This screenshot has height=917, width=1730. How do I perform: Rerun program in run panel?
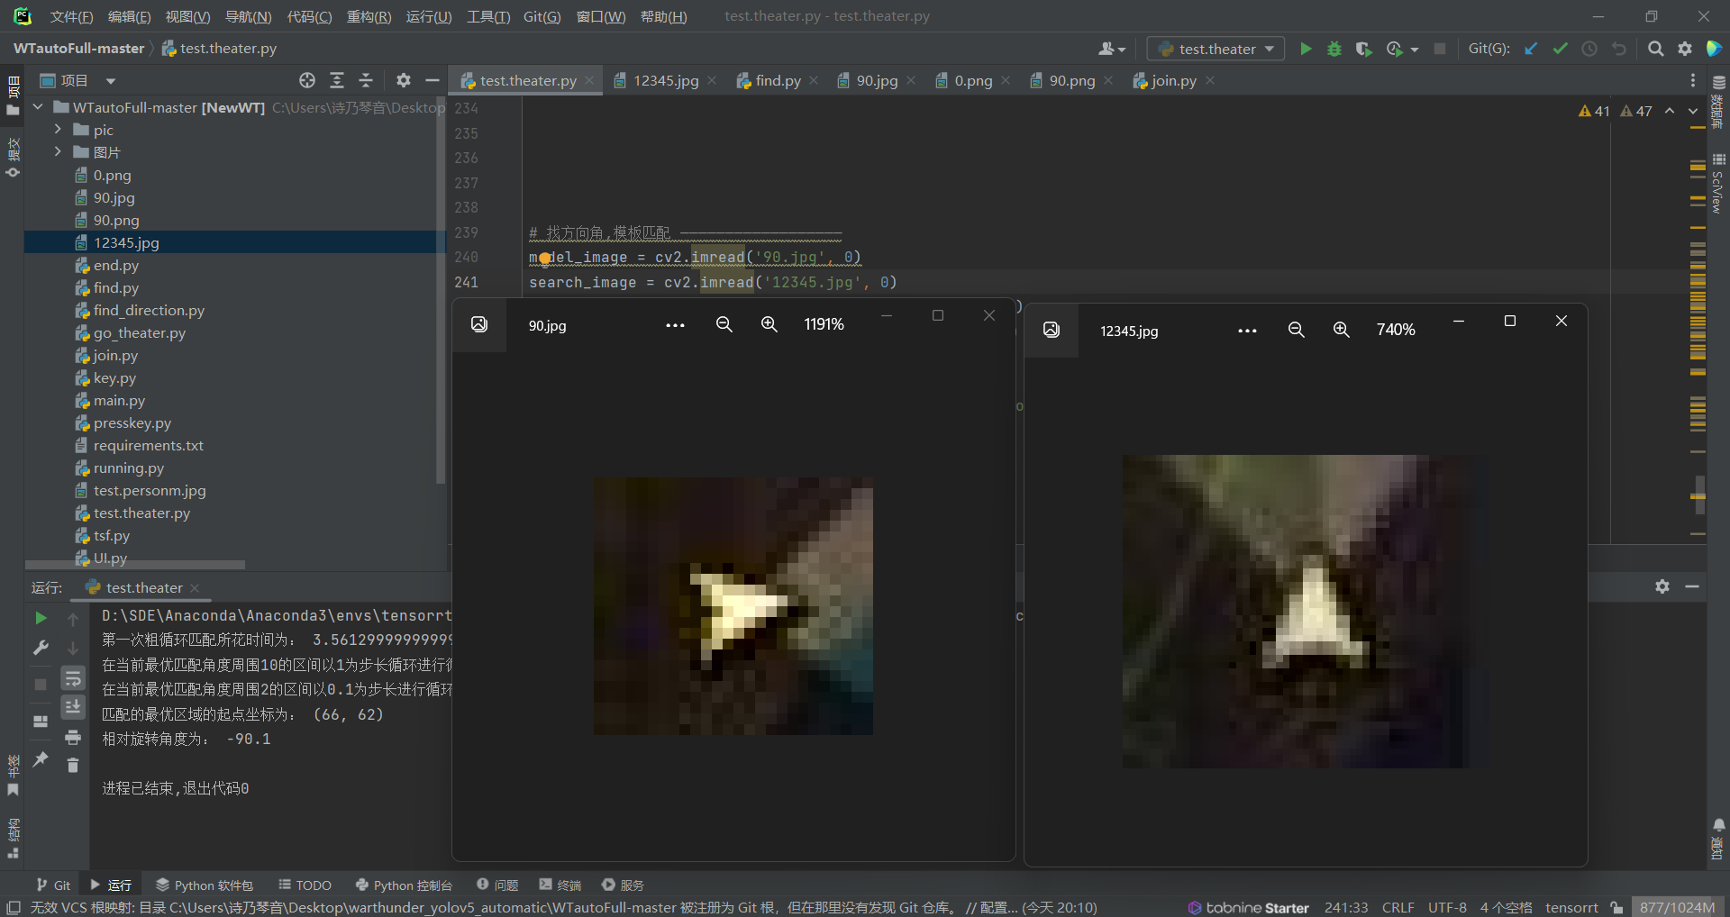click(40, 618)
